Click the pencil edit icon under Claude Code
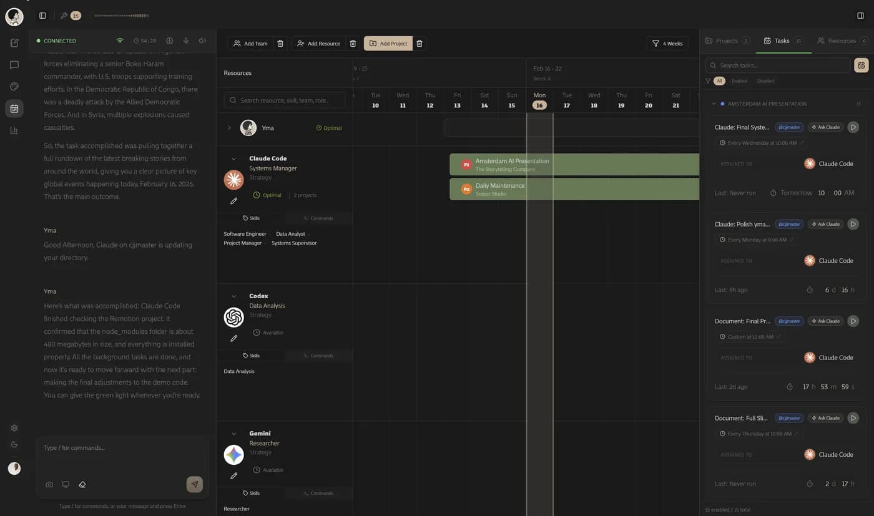Screen dimensions: 874x516 (233, 200)
